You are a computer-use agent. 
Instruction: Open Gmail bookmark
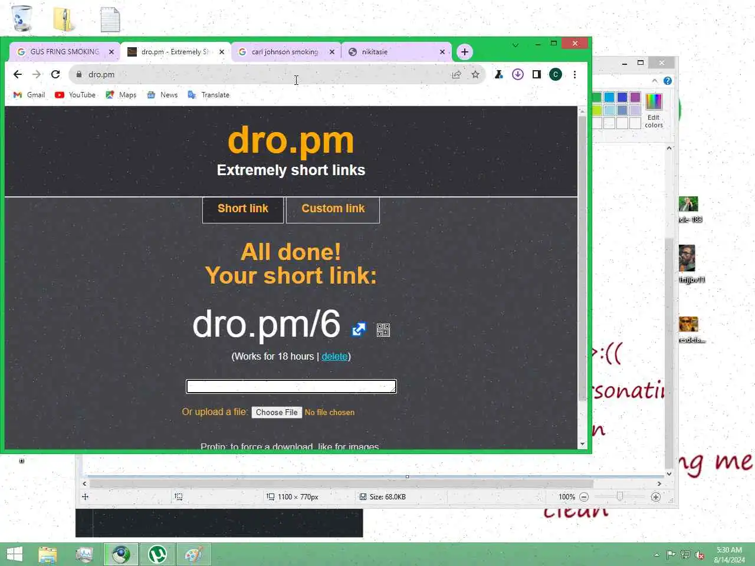(29, 95)
